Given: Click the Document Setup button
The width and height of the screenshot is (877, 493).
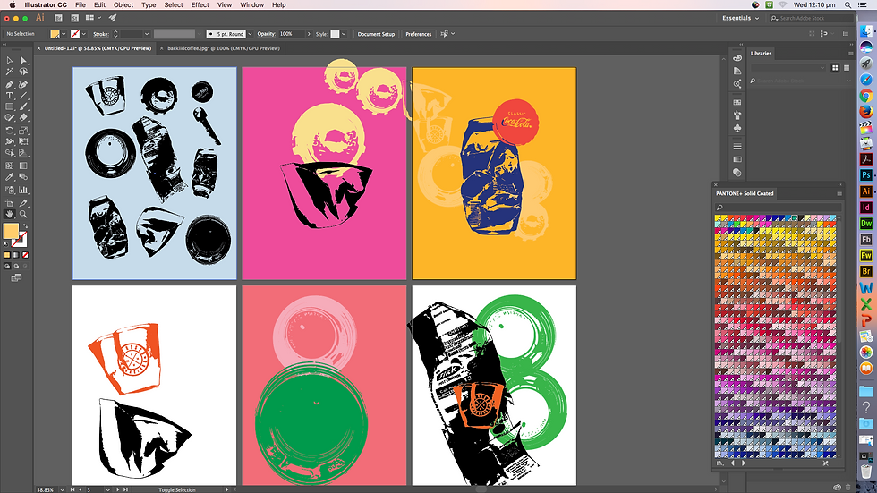Looking at the screenshot, I should [x=376, y=34].
